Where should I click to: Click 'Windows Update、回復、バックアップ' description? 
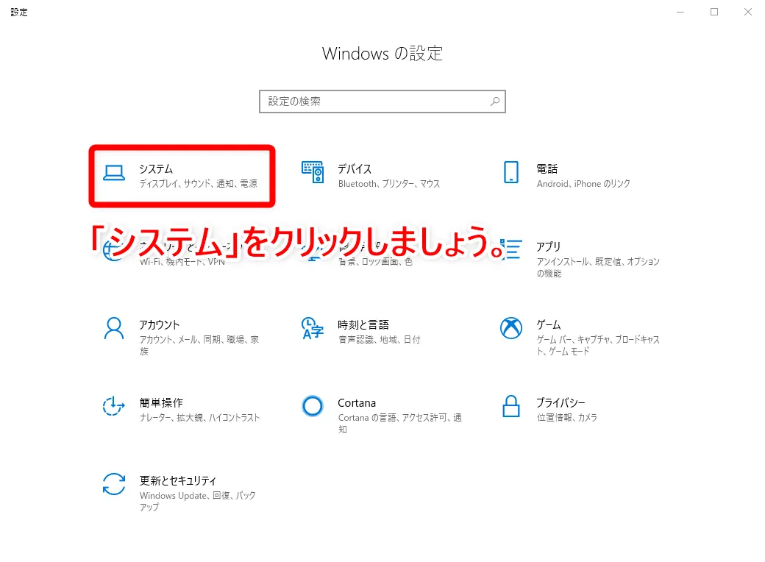(x=198, y=501)
